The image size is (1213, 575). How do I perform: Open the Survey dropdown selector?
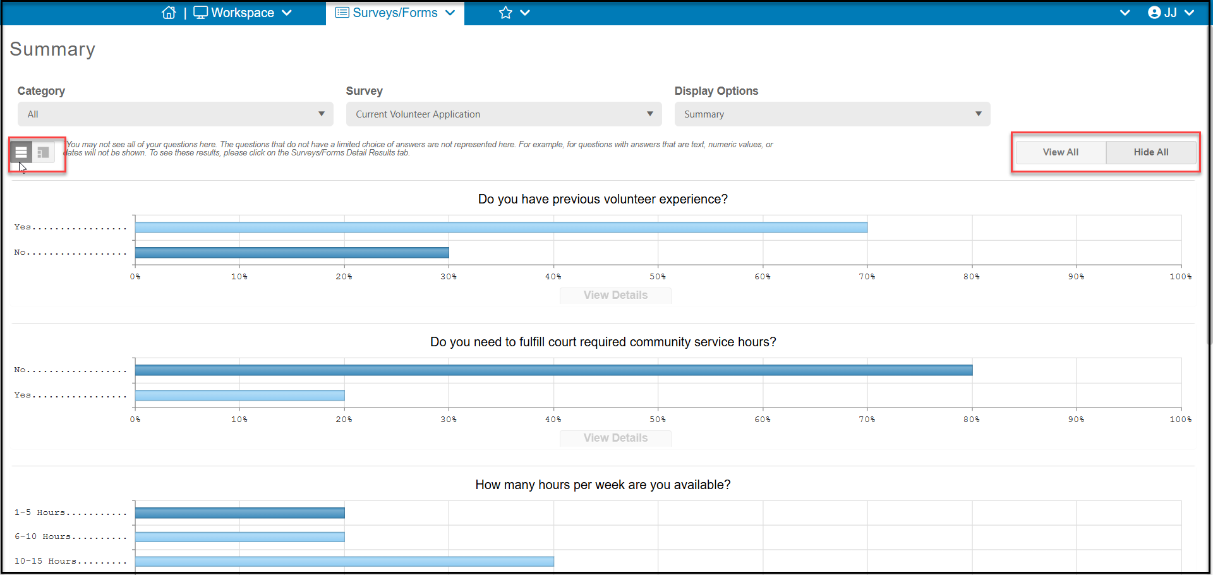[504, 114]
